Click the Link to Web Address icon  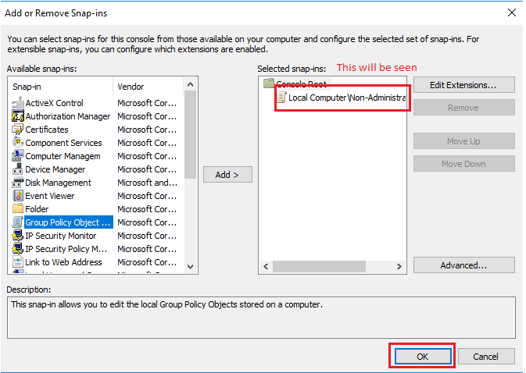point(18,262)
